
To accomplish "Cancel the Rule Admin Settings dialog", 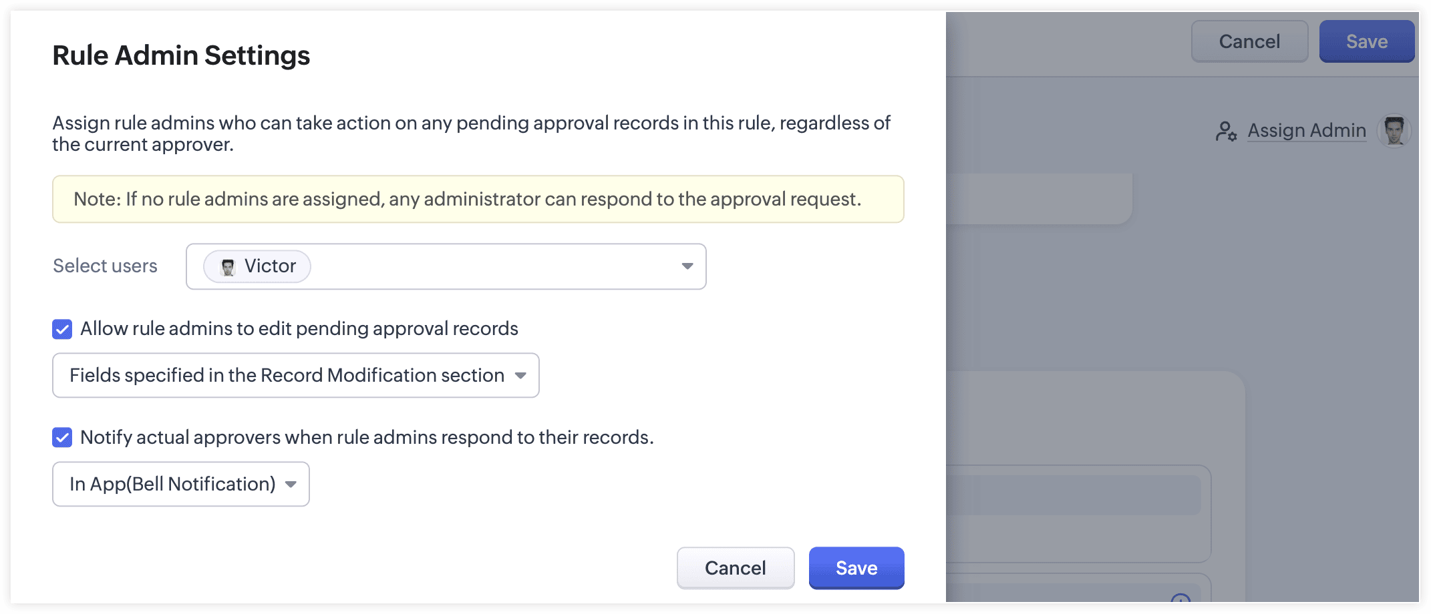I will (736, 568).
